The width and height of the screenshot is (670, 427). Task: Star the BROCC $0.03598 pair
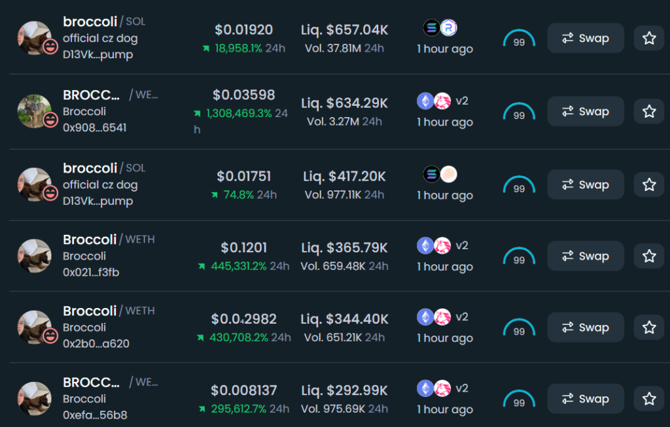click(649, 111)
